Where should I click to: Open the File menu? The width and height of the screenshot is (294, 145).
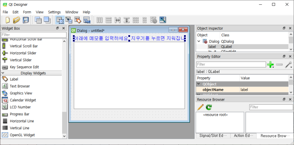tap(5, 12)
